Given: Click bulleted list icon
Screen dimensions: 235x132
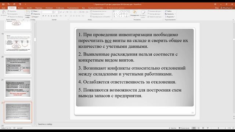Looking at the screenshot, I should 71,12.
